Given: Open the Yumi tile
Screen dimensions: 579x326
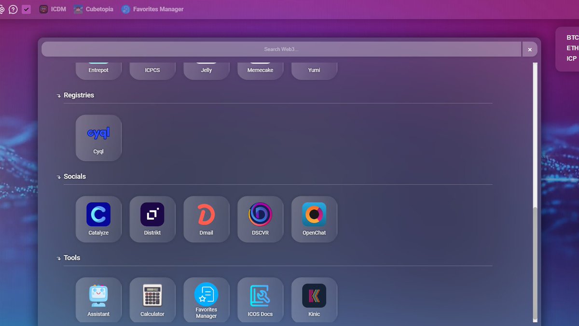Looking at the screenshot, I should 314,71.
